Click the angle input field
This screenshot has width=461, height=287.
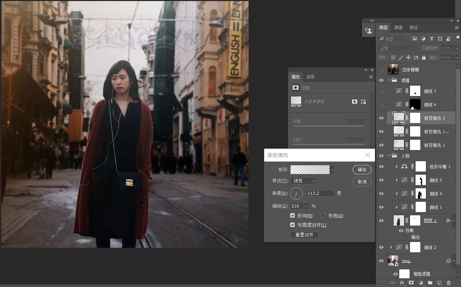pyautogui.click(x=320, y=193)
